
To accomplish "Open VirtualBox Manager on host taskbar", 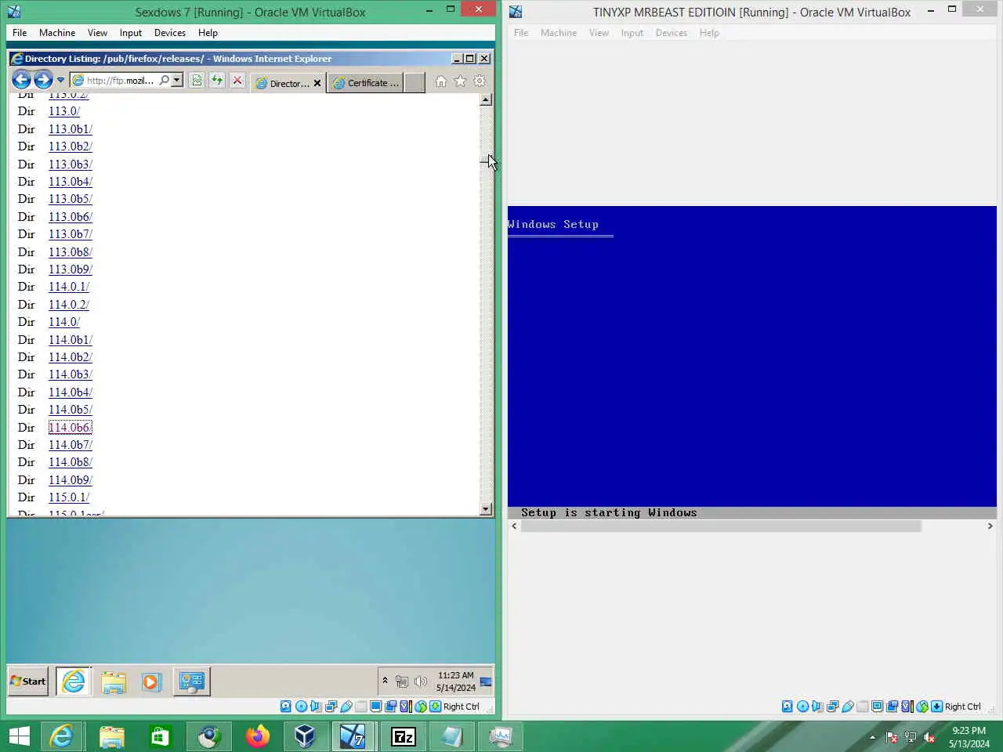I will [306, 736].
